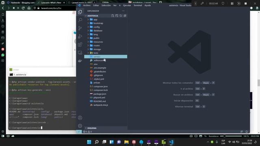
Task: Reload the page in the Vivaldi browser
Action: [x=23, y=8]
